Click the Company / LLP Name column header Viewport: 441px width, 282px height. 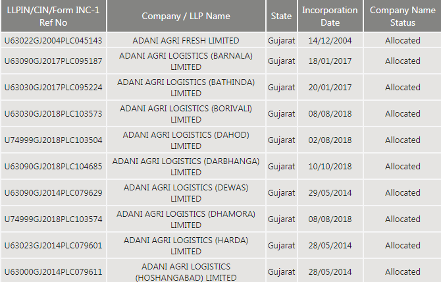(x=186, y=16)
